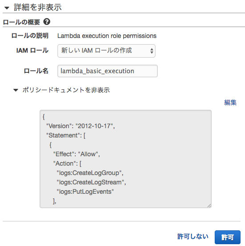Click the policy text area resize handle
Image resolution: width=245 pixels, height=246 pixels.
click(209, 205)
